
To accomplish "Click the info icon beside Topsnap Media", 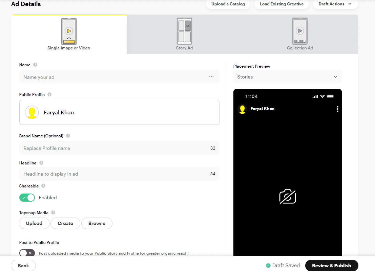I will point(53,212).
